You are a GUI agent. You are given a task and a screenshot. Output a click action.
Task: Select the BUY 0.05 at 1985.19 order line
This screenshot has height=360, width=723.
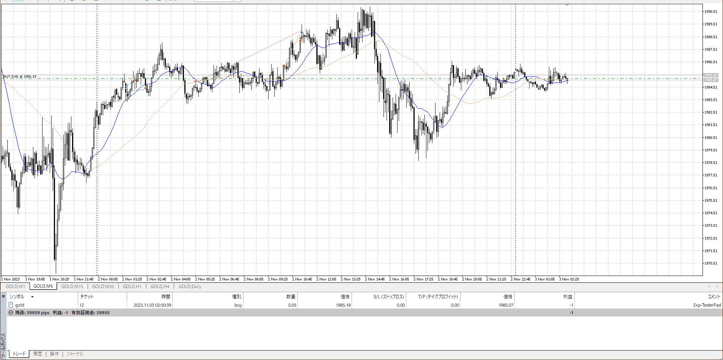click(20, 76)
